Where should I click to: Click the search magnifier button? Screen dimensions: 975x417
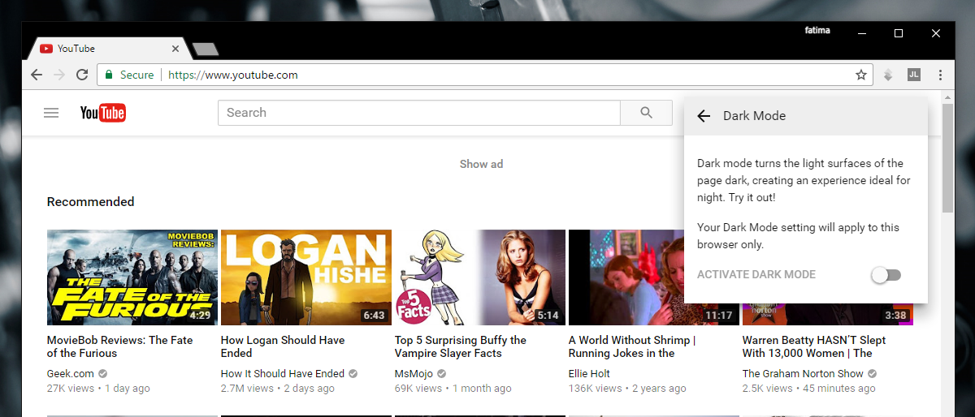pos(647,113)
